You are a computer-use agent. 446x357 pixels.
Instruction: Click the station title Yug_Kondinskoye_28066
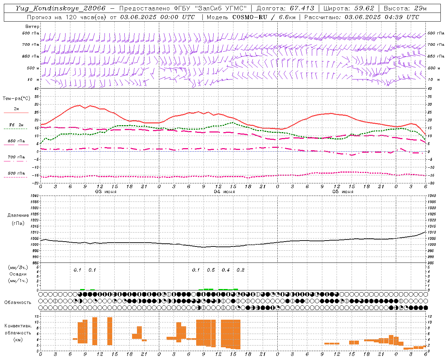pos(61,8)
